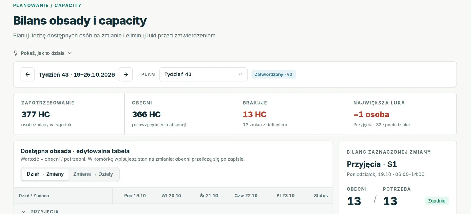This screenshot has width=471, height=214.
Task: Click the 'Status' column header
Action: pyautogui.click(x=321, y=196)
